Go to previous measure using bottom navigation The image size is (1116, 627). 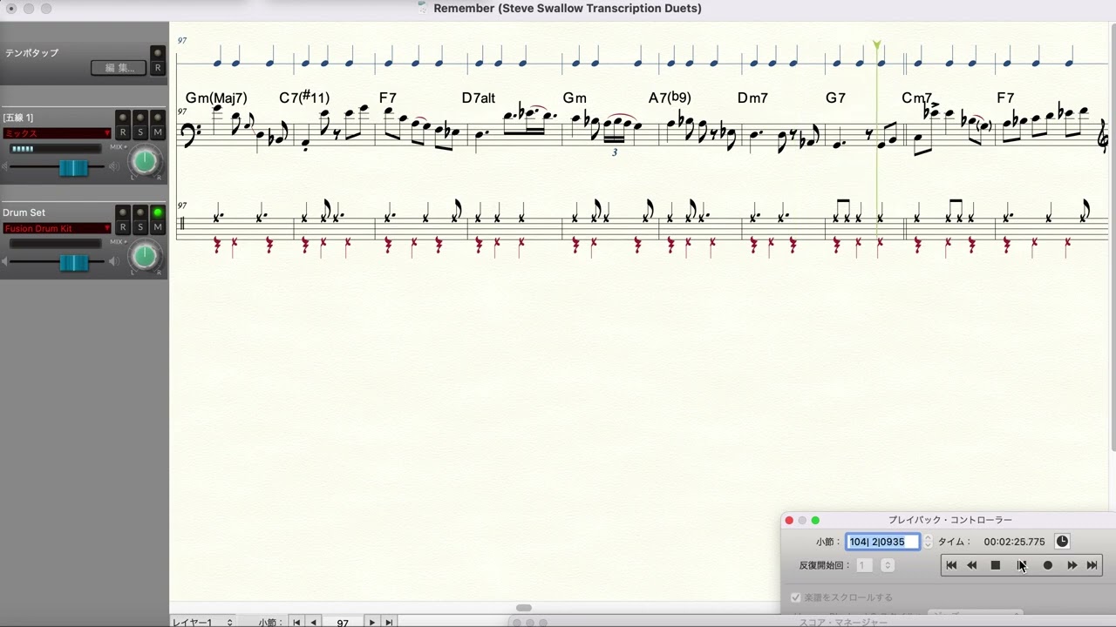tap(313, 622)
